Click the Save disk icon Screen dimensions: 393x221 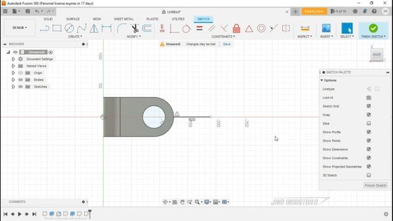point(28,11)
